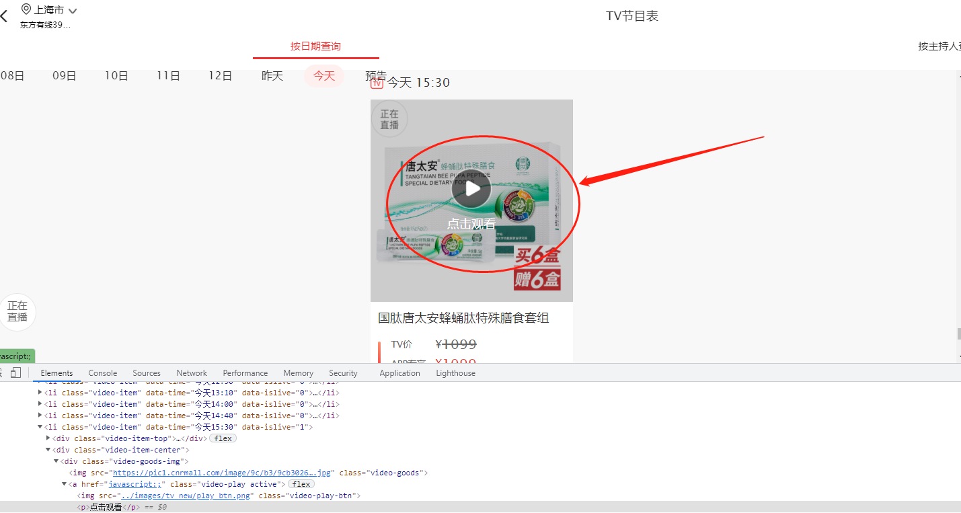Select the <p>点击观看</p> DOM row
The width and height of the screenshot is (961, 513).
[480, 507]
